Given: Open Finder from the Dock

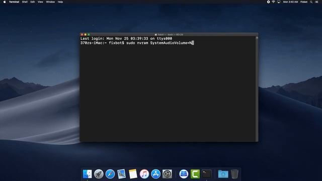Looking at the screenshot, I should click(87, 174).
